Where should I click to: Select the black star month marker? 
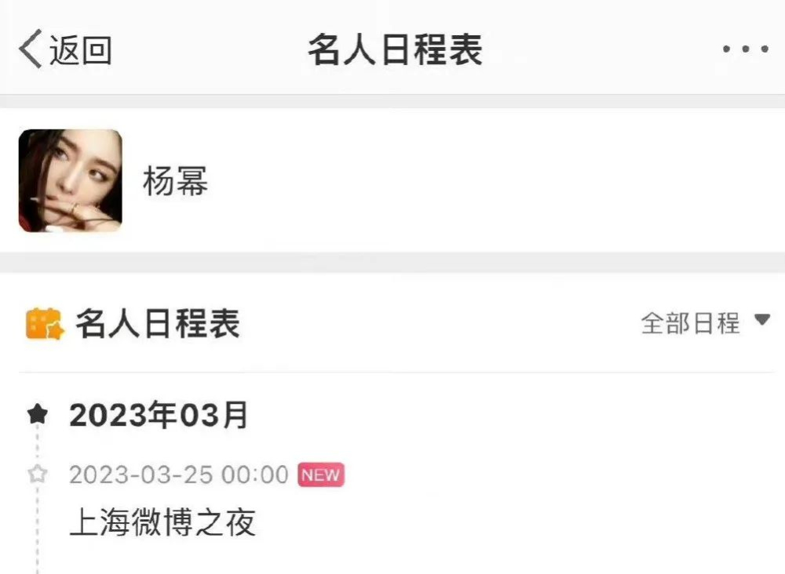38,415
